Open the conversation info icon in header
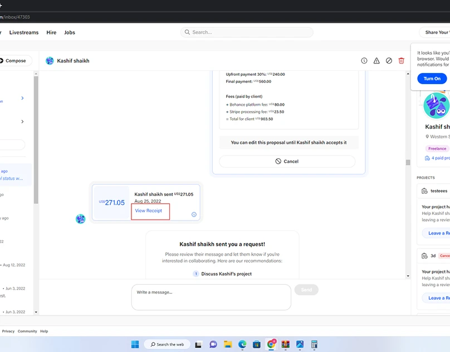This screenshot has height=352, width=450. [x=364, y=61]
